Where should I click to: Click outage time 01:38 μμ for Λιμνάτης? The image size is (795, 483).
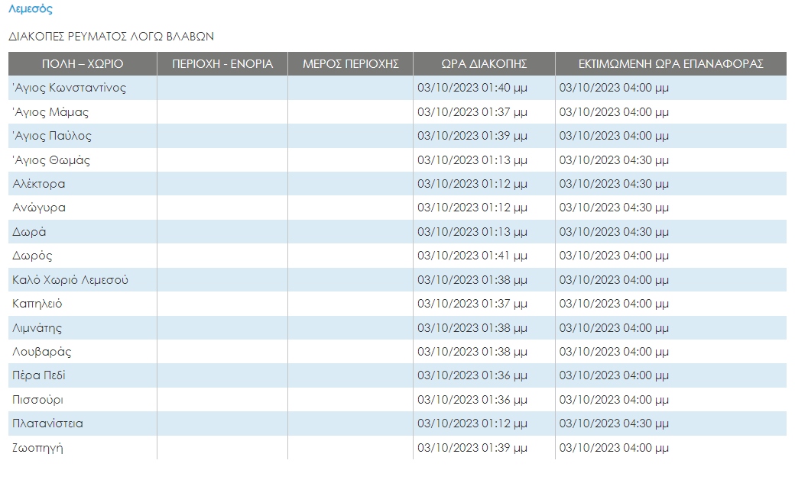472,328
